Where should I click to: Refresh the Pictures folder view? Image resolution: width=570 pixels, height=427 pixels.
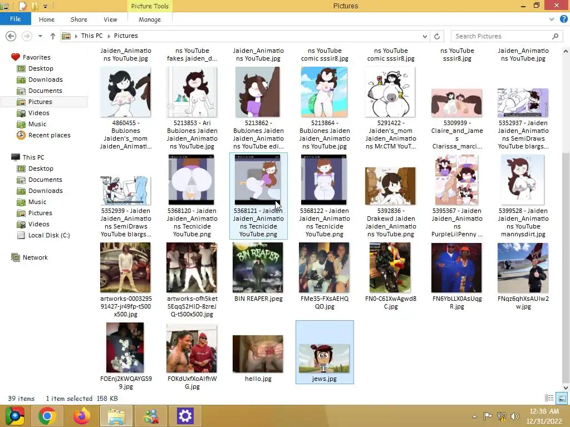(437, 36)
